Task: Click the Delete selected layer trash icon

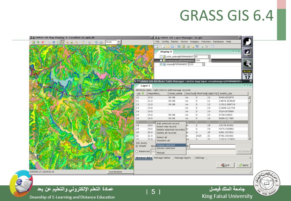Action: [206, 46]
